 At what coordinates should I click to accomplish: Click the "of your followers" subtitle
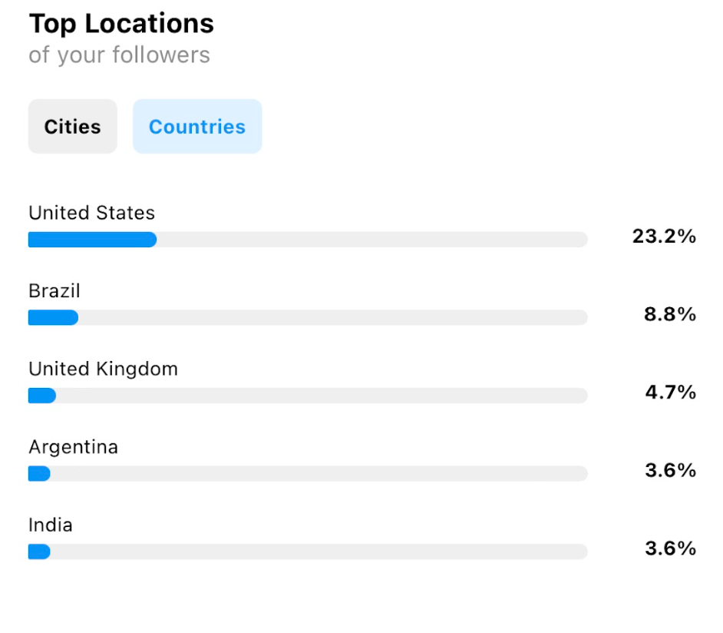pos(120,55)
